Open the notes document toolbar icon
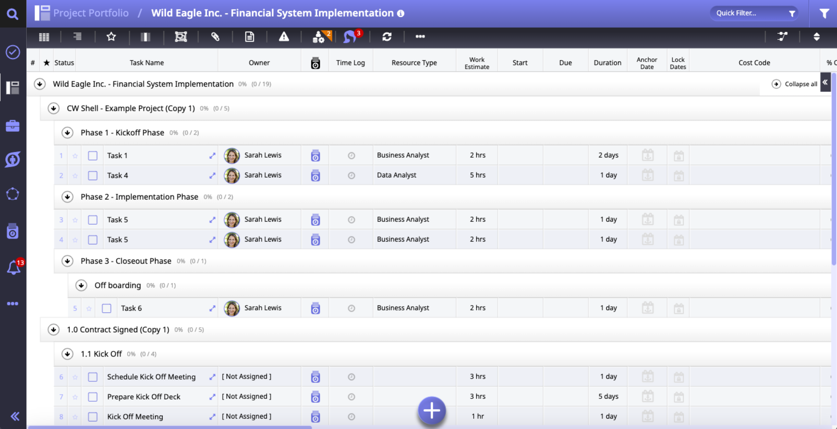837x429 pixels. click(249, 37)
